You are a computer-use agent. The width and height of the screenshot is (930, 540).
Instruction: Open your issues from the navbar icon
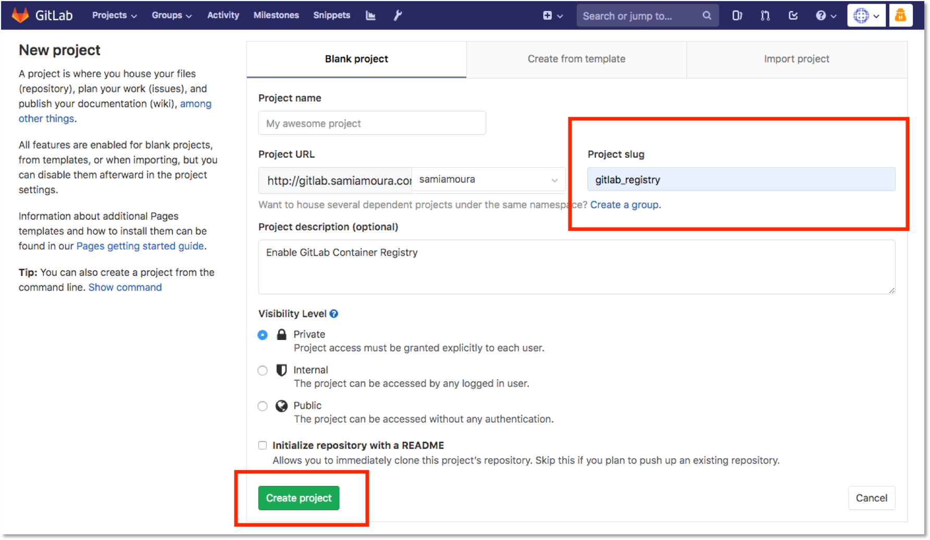[x=737, y=15]
